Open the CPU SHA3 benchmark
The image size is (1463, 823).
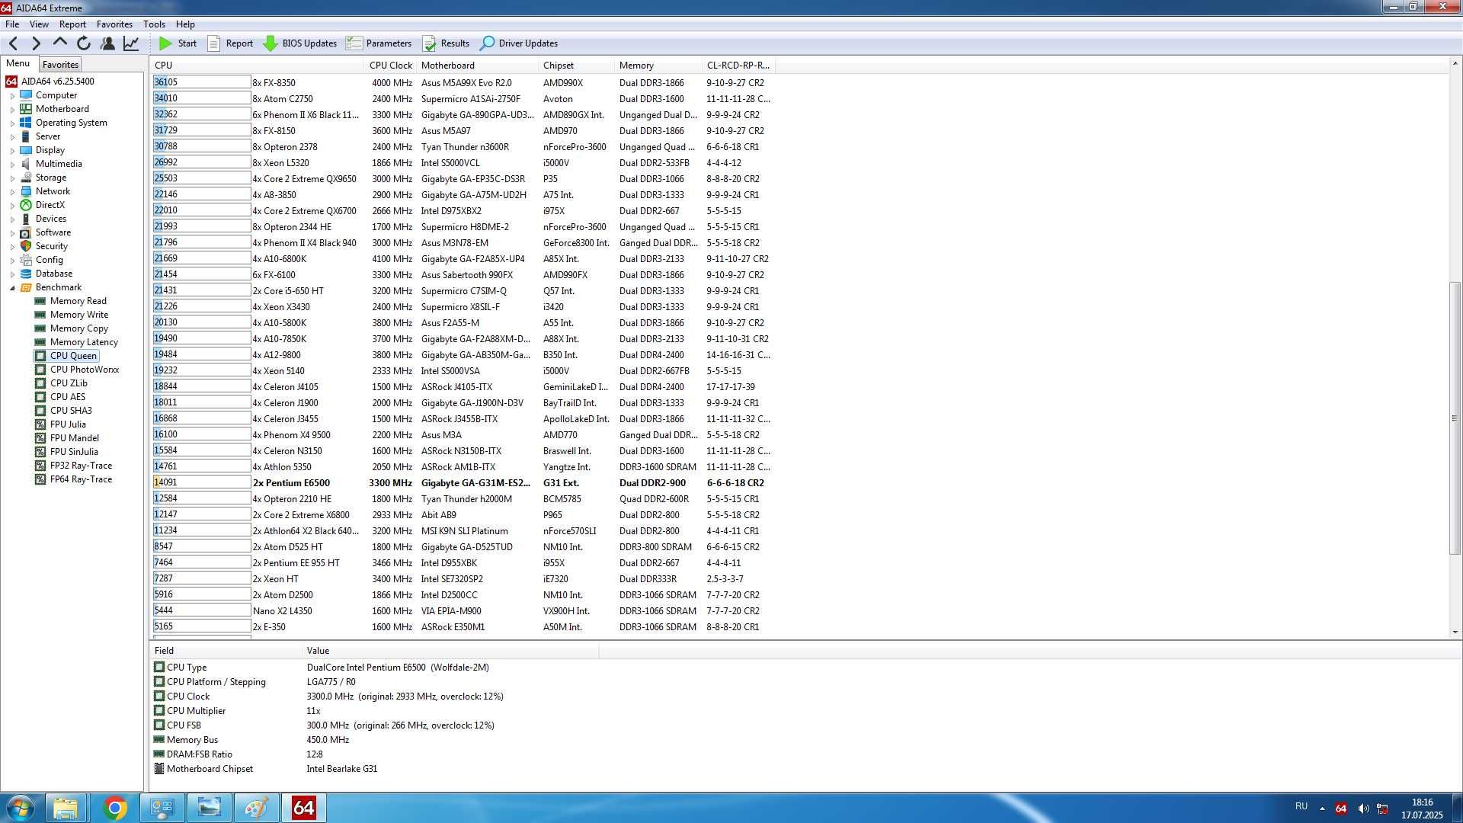point(71,411)
